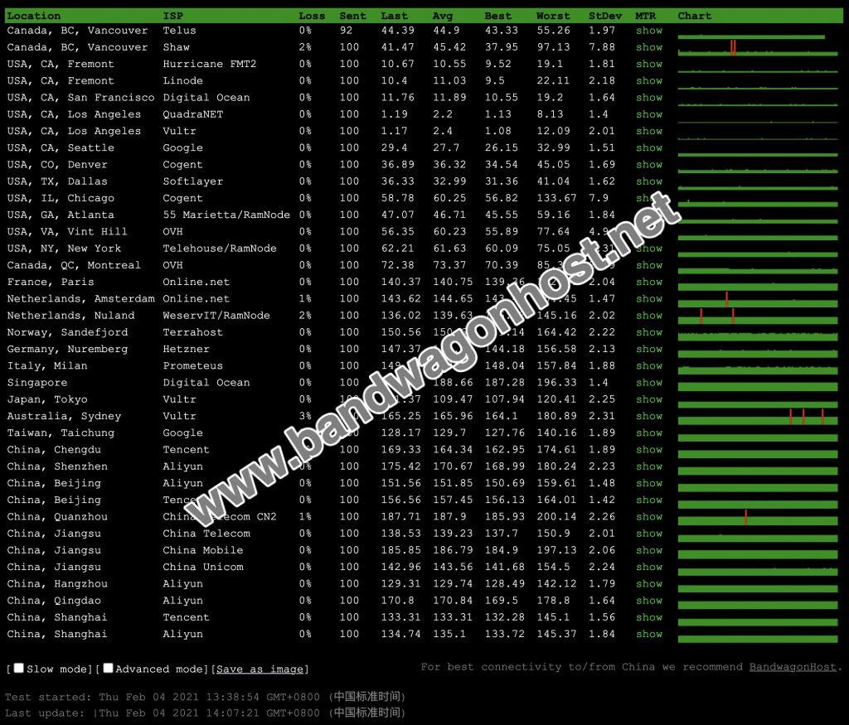849x725 pixels.
Task: Click the ISP column header
Action: tap(173, 17)
